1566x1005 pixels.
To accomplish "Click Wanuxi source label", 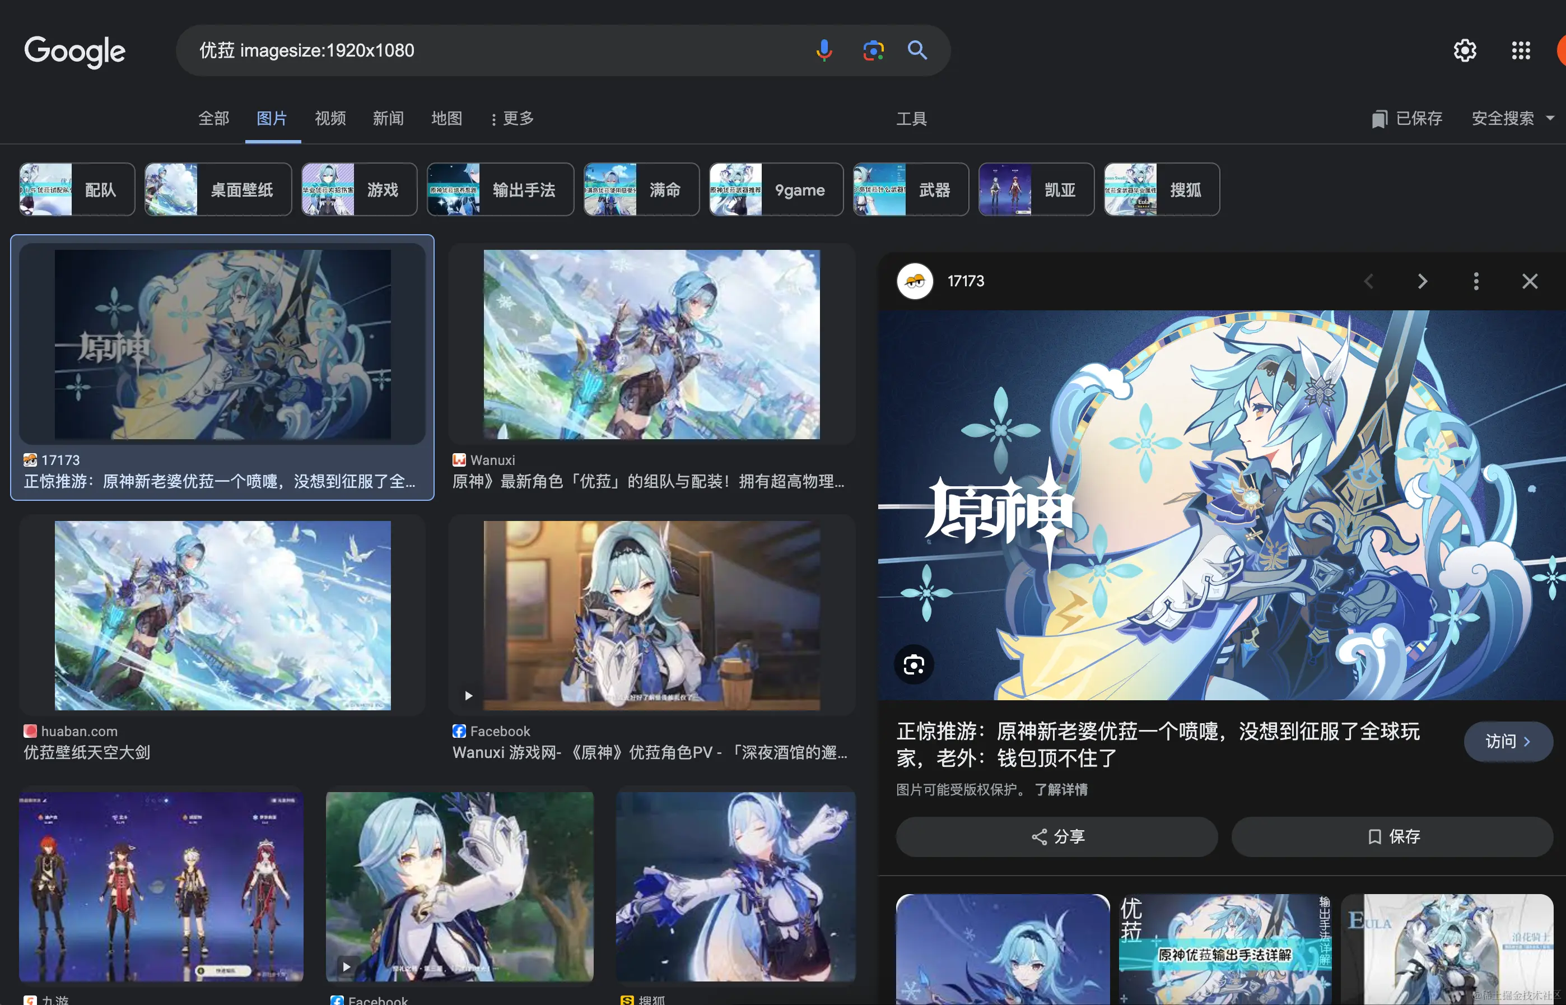I will tap(493, 460).
